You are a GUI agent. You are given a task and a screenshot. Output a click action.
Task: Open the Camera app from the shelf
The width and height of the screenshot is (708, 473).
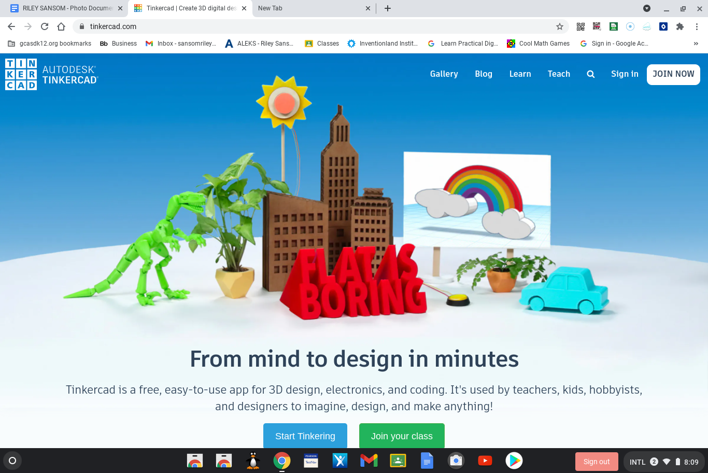coord(456,461)
